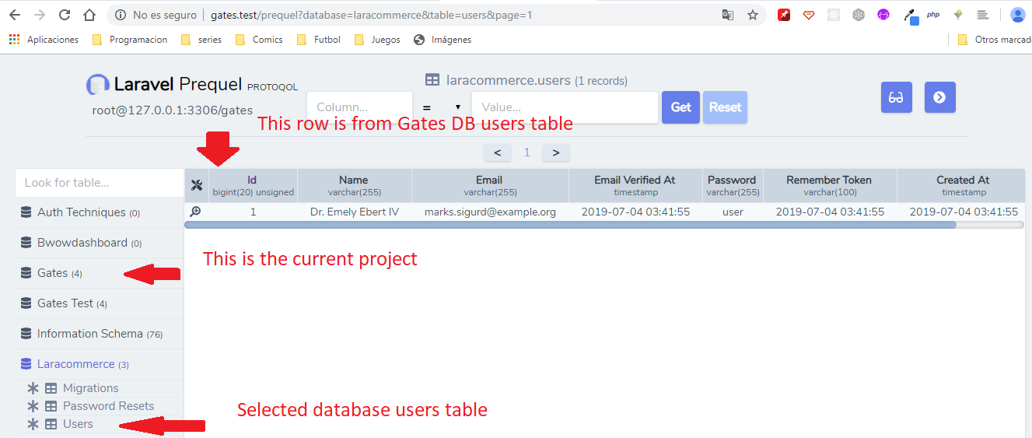This screenshot has height=438, width=1032.
Task: Sort by the Name column header
Action: coord(354,185)
